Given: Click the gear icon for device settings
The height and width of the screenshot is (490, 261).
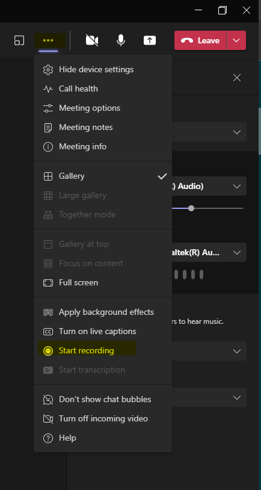Looking at the screenshot, I should (48, 69).
